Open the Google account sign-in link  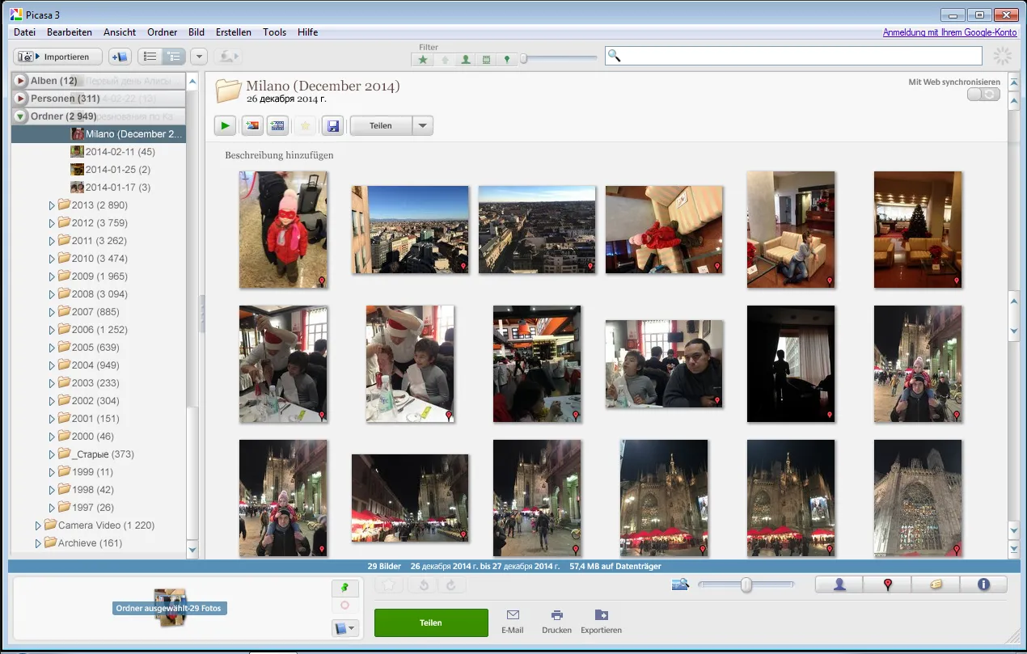[x=949, y=32]
